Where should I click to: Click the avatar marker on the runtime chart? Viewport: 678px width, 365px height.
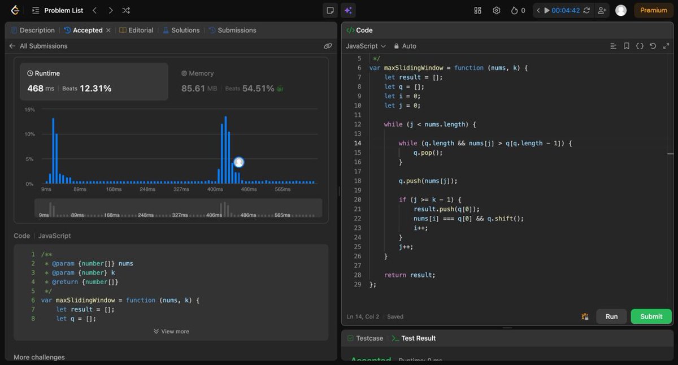[x=239, y=162]
